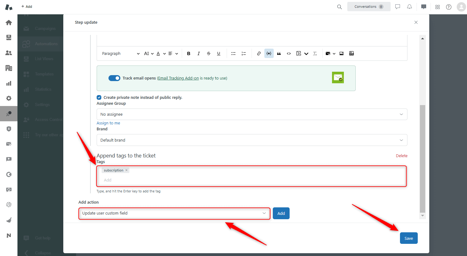Image resolution: width=467 pixels, height=256 pixels.
Task: Toggle Track email opens switch
Action: tap(114, 78)
